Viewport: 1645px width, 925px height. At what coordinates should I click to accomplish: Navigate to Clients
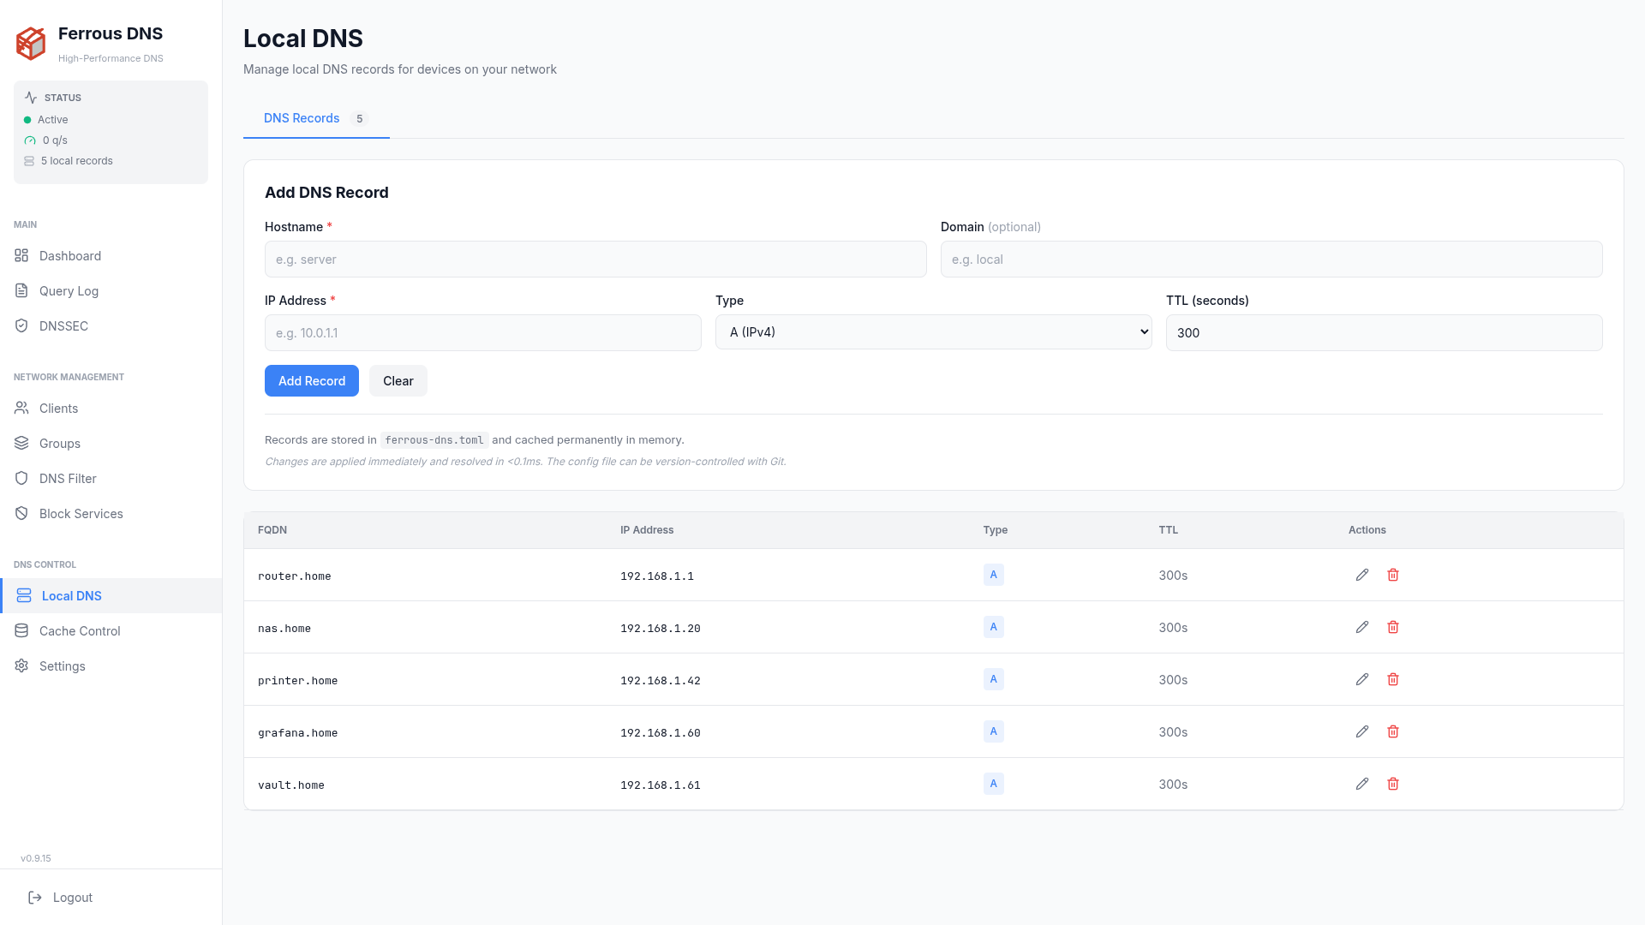click(111, 408)
